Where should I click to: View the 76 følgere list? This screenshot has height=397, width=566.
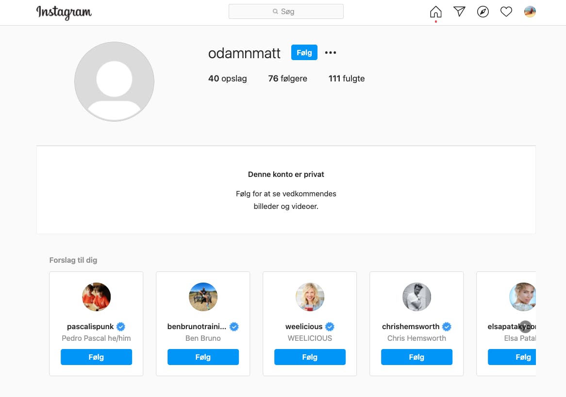(x=287, y=79)
